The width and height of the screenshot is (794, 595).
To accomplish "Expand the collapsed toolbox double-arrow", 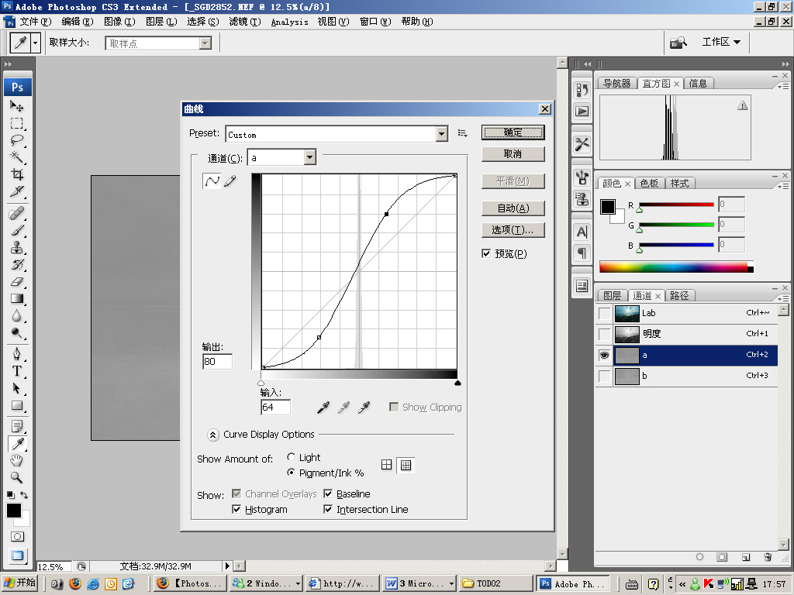I will (8, 64).
